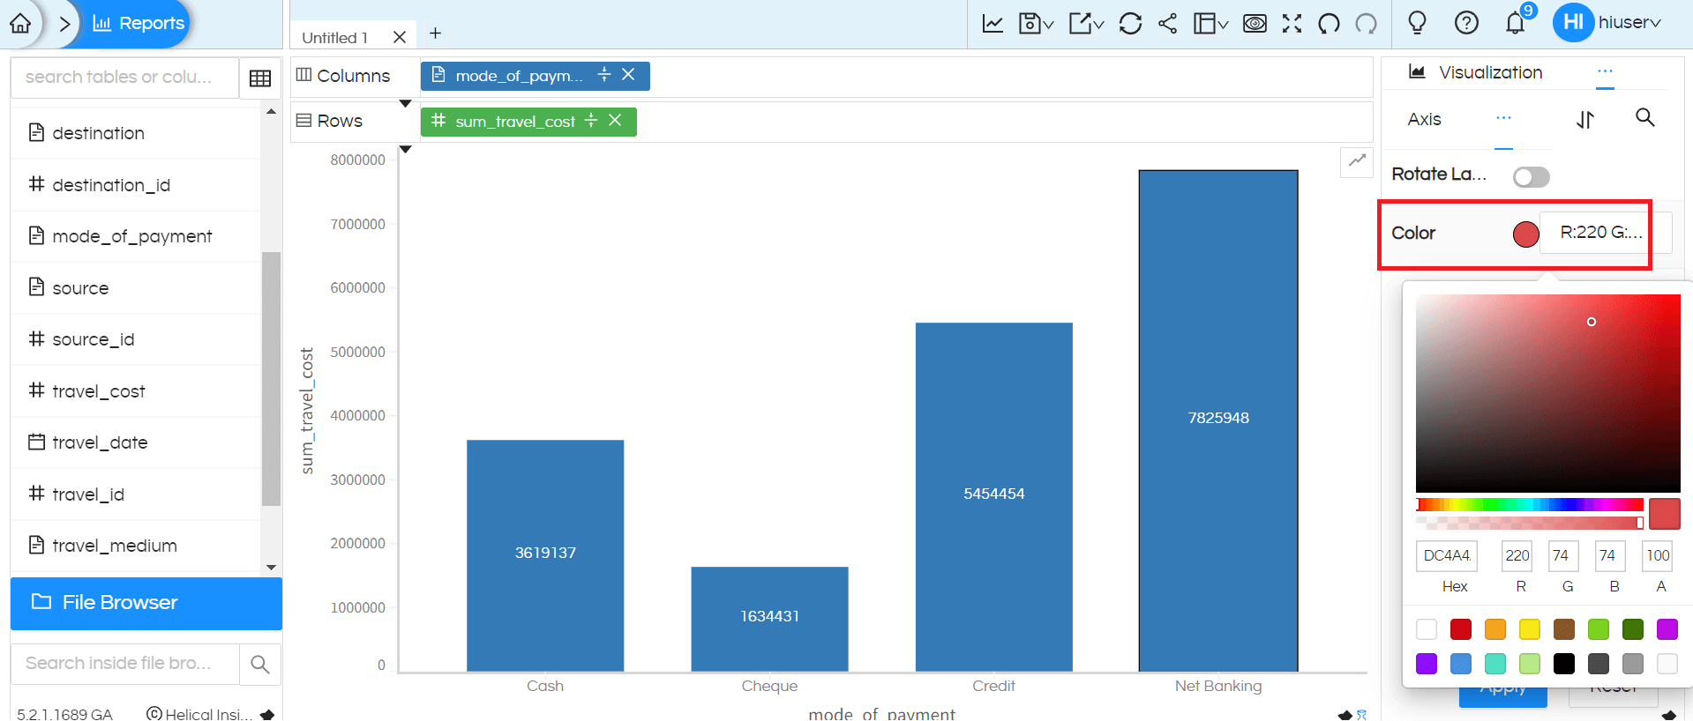Open Visualization more options dots

pos(1605,71)
